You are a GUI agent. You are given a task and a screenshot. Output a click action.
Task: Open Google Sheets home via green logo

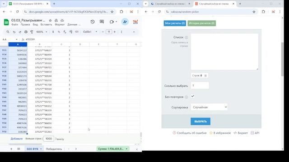(x=6, y=22)
